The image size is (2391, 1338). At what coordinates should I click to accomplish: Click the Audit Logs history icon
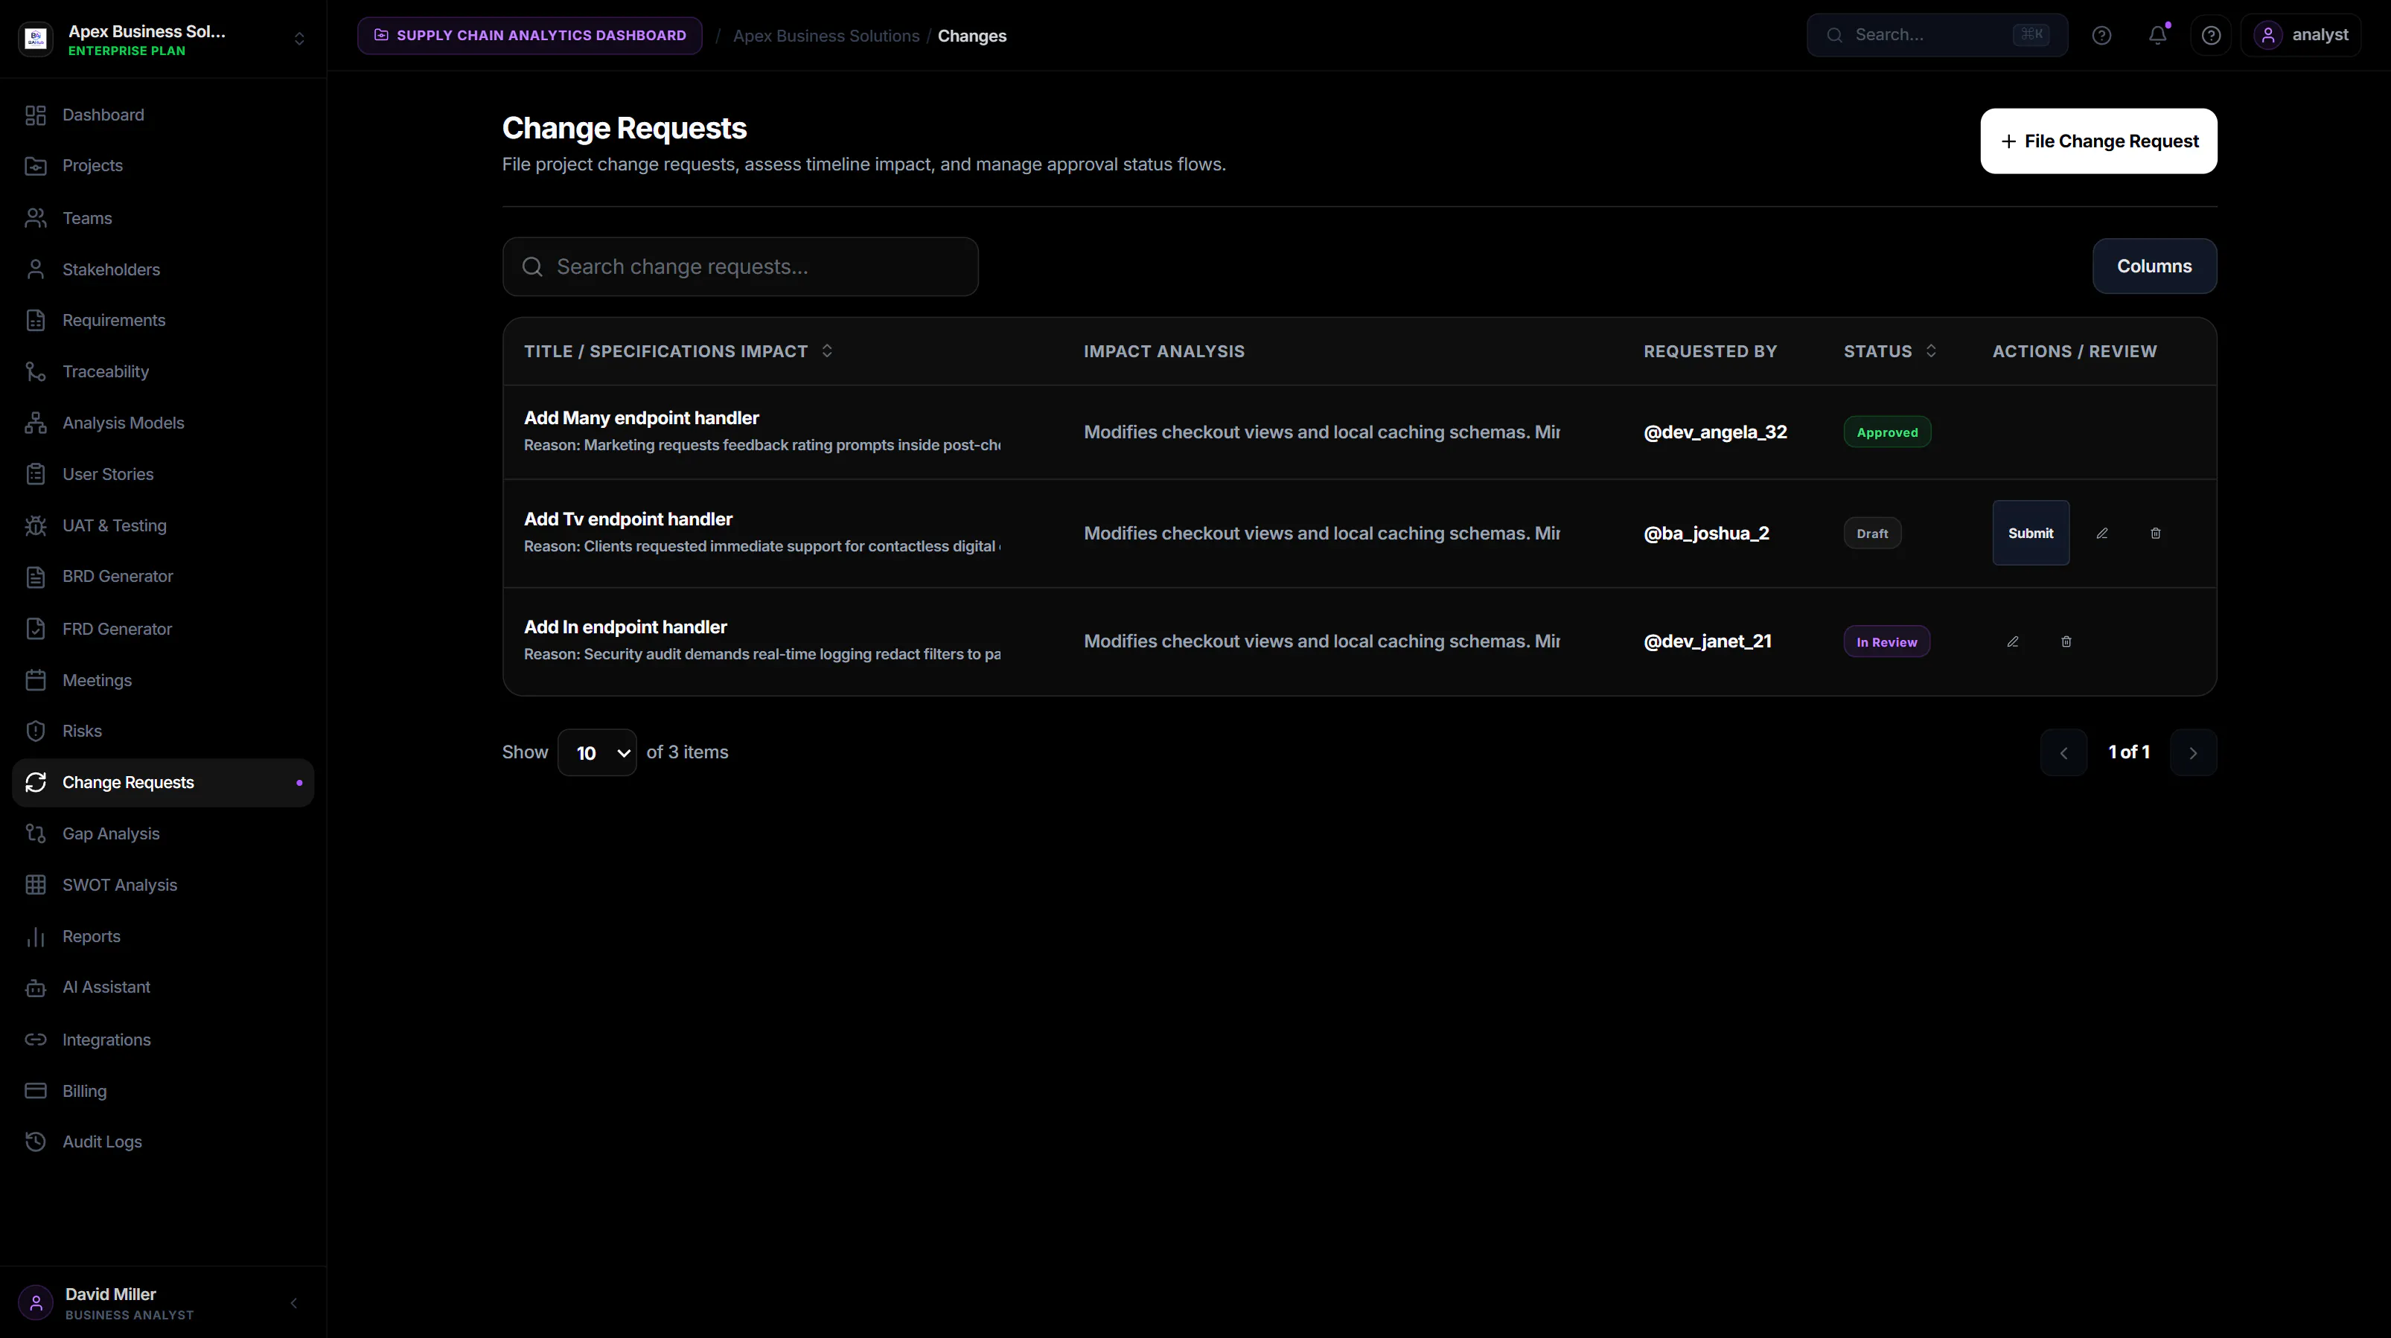pos(35,1142)
